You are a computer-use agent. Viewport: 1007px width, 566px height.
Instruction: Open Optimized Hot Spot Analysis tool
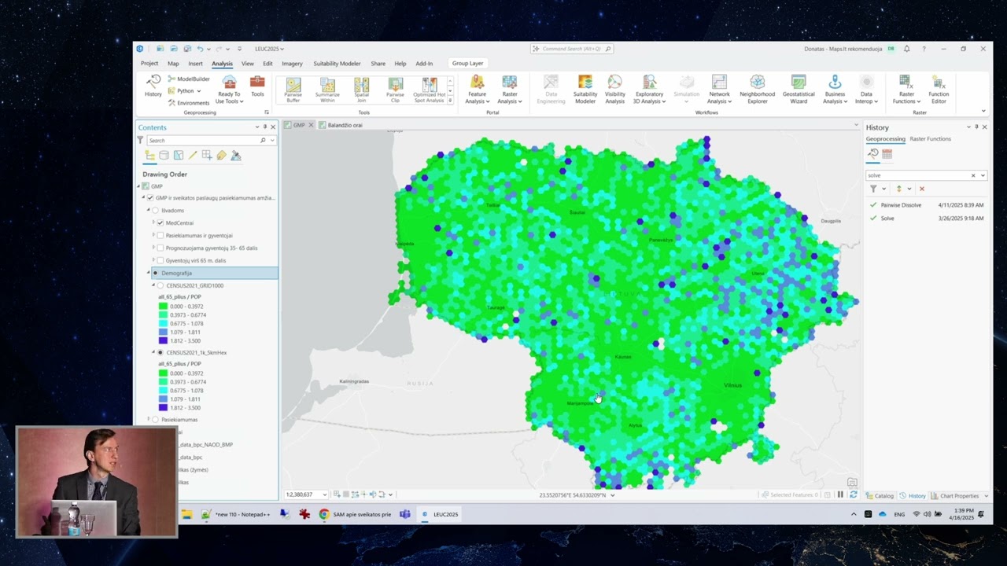(430, 90)
